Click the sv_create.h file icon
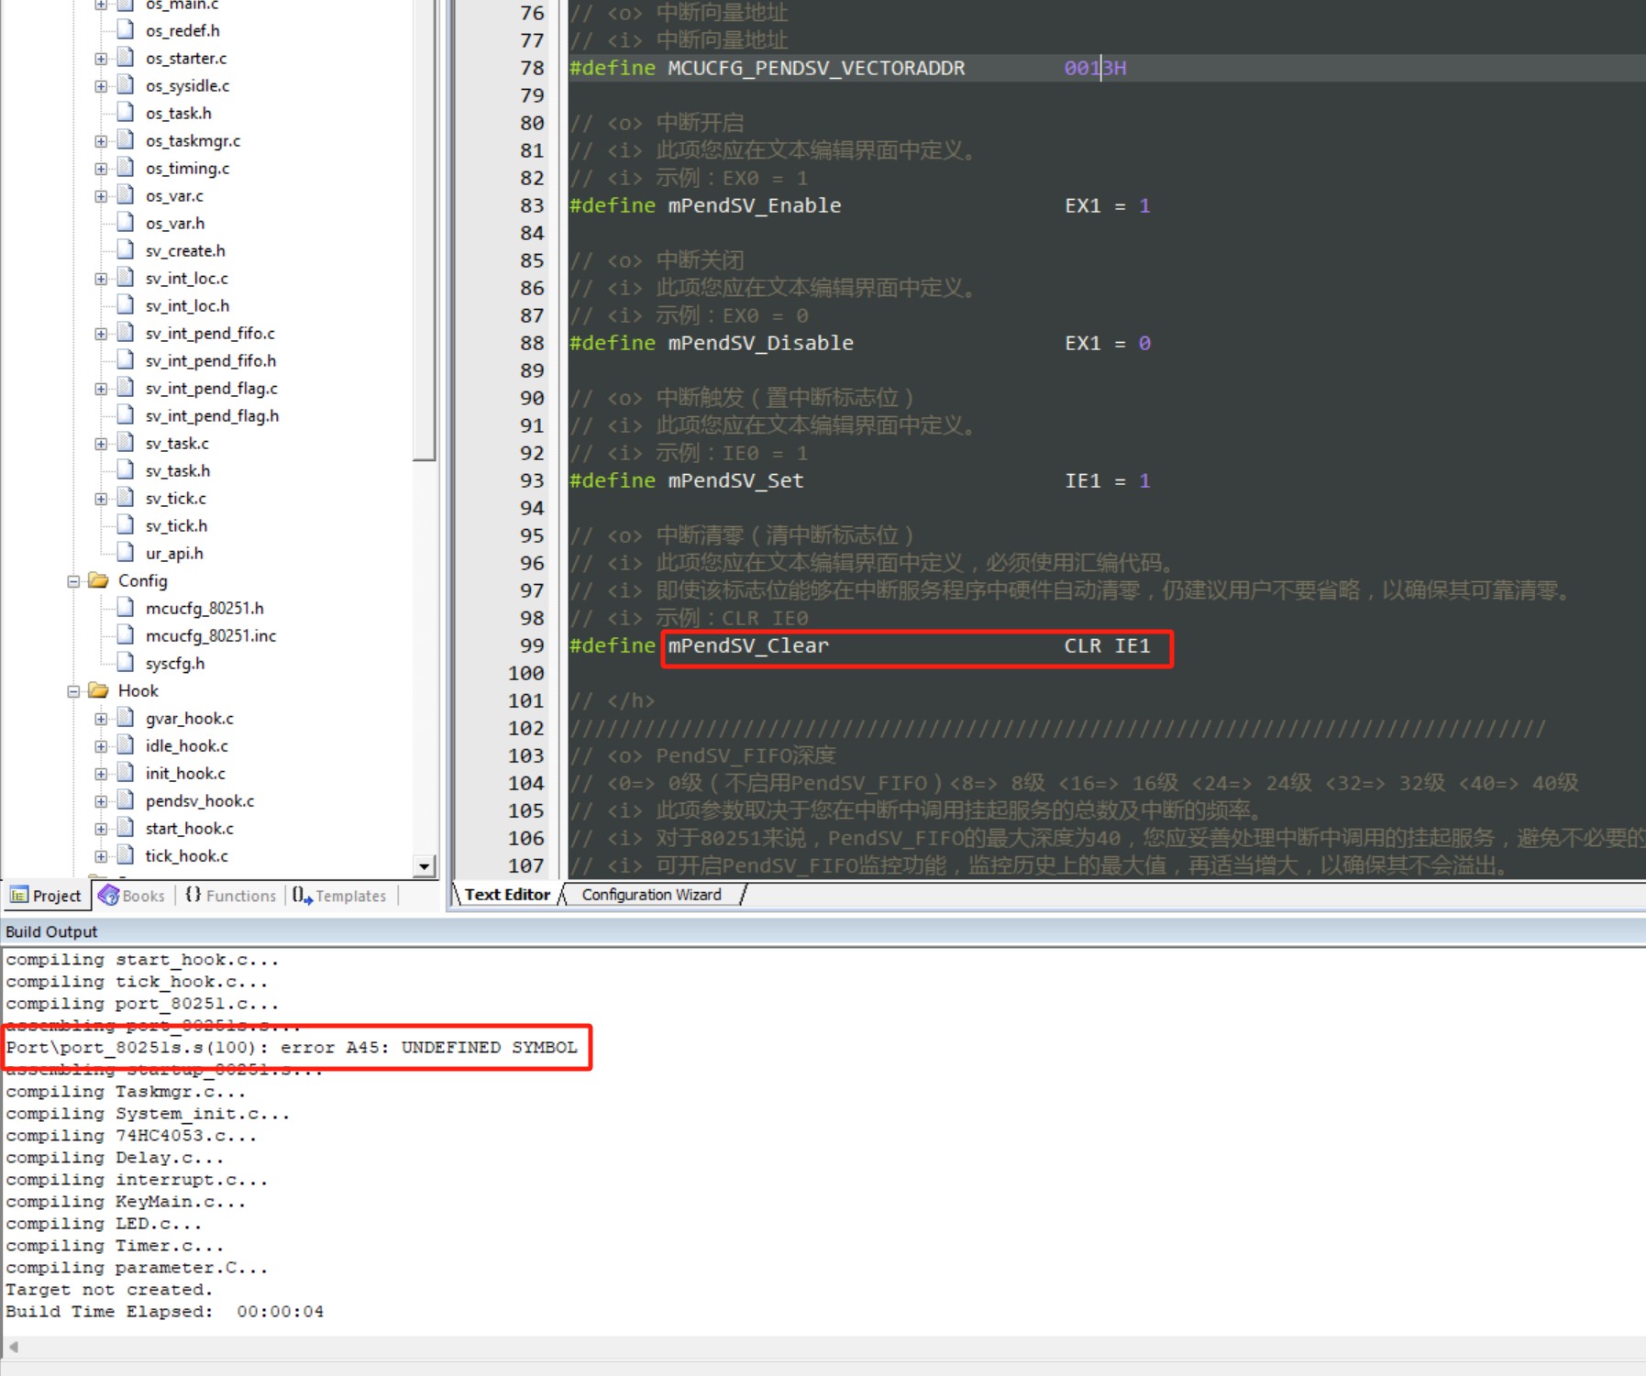Viewport: 1646px width, 1376px height. 126,249
